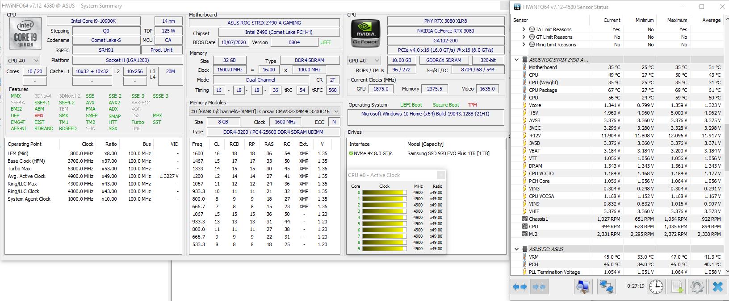The height and width of the screenshot is (301, 729).
Task: Click the expand sensor columns arrows button
Action: tap(520, 287)
